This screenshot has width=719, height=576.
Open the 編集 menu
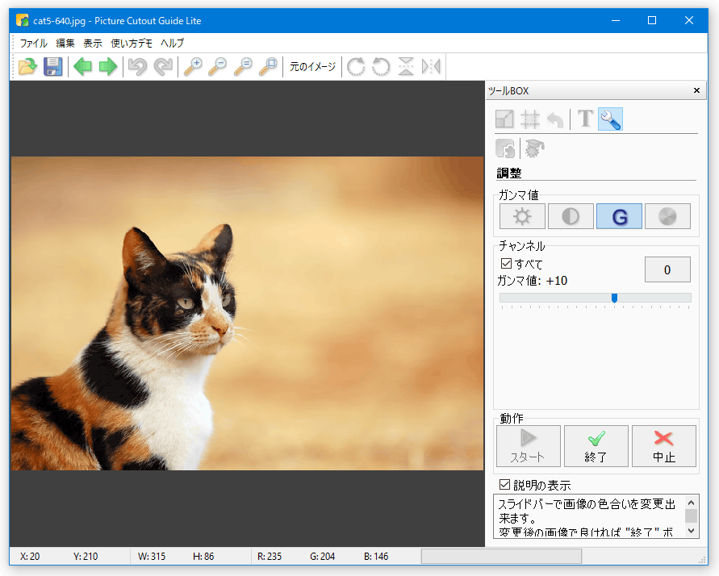pyautogui.click(x=65, y=43)
